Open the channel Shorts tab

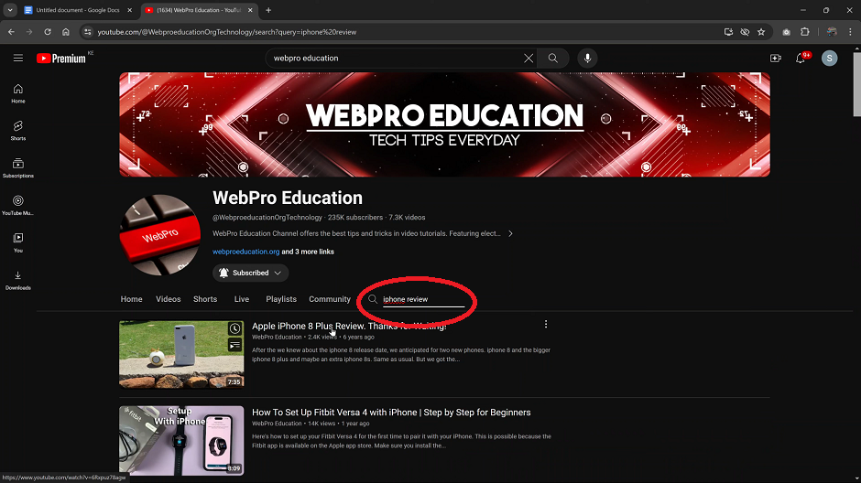(x=205, y=299)
